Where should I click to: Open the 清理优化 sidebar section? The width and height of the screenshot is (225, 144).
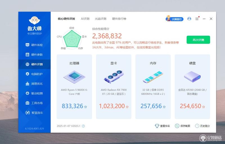point(34,84)
